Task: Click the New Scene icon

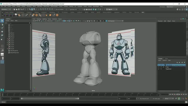Action: point(14,9)
